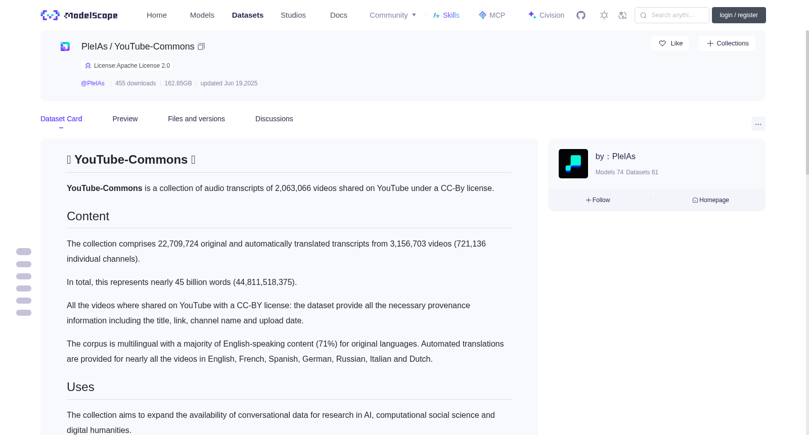The image size is (809, 435).
Task: Open the Files and versions tab
Action: pos(196,119)
